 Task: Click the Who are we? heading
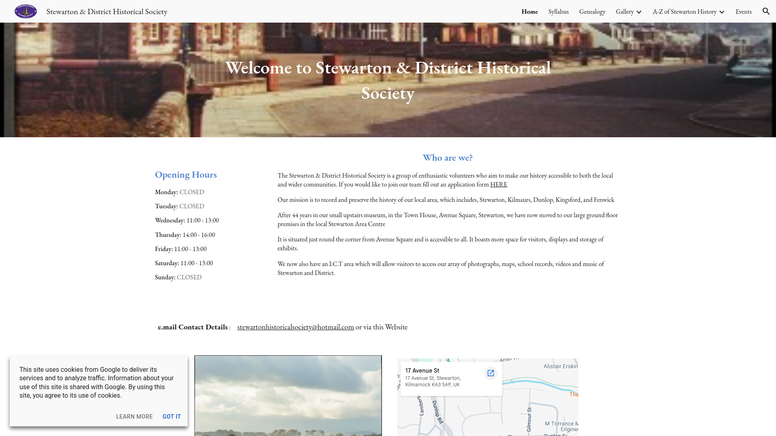[x=447, y=158]
